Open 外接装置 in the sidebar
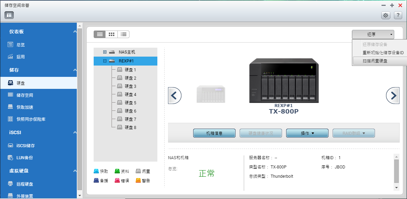 click(x=25, y=196)
